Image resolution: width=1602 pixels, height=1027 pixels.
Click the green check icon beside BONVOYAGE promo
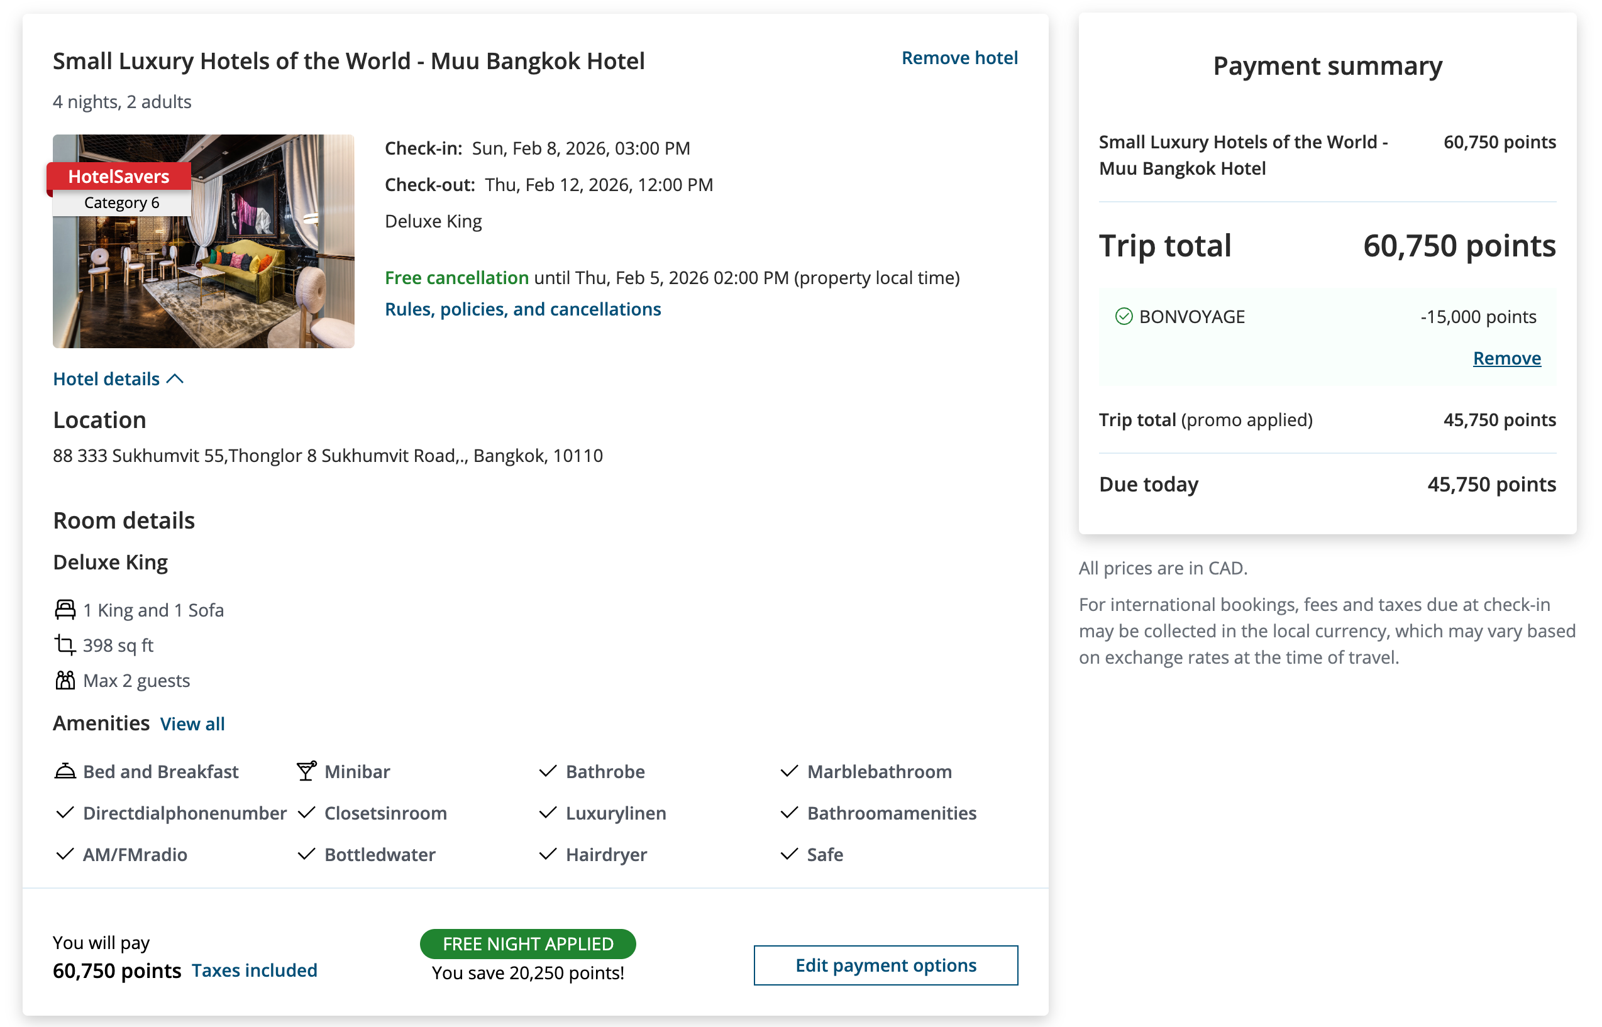click(1124, 316)
